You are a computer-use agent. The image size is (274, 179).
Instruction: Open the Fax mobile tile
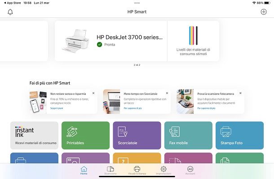(188, 135)
